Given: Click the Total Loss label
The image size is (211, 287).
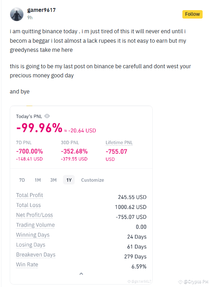Looking at the screenshot, I should [29, 205].
